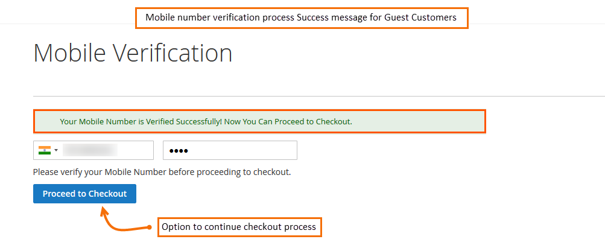Viewport: 605px width, 245px height.
Task: Click empty space right of OTP field
Action: tap(422, 150)
